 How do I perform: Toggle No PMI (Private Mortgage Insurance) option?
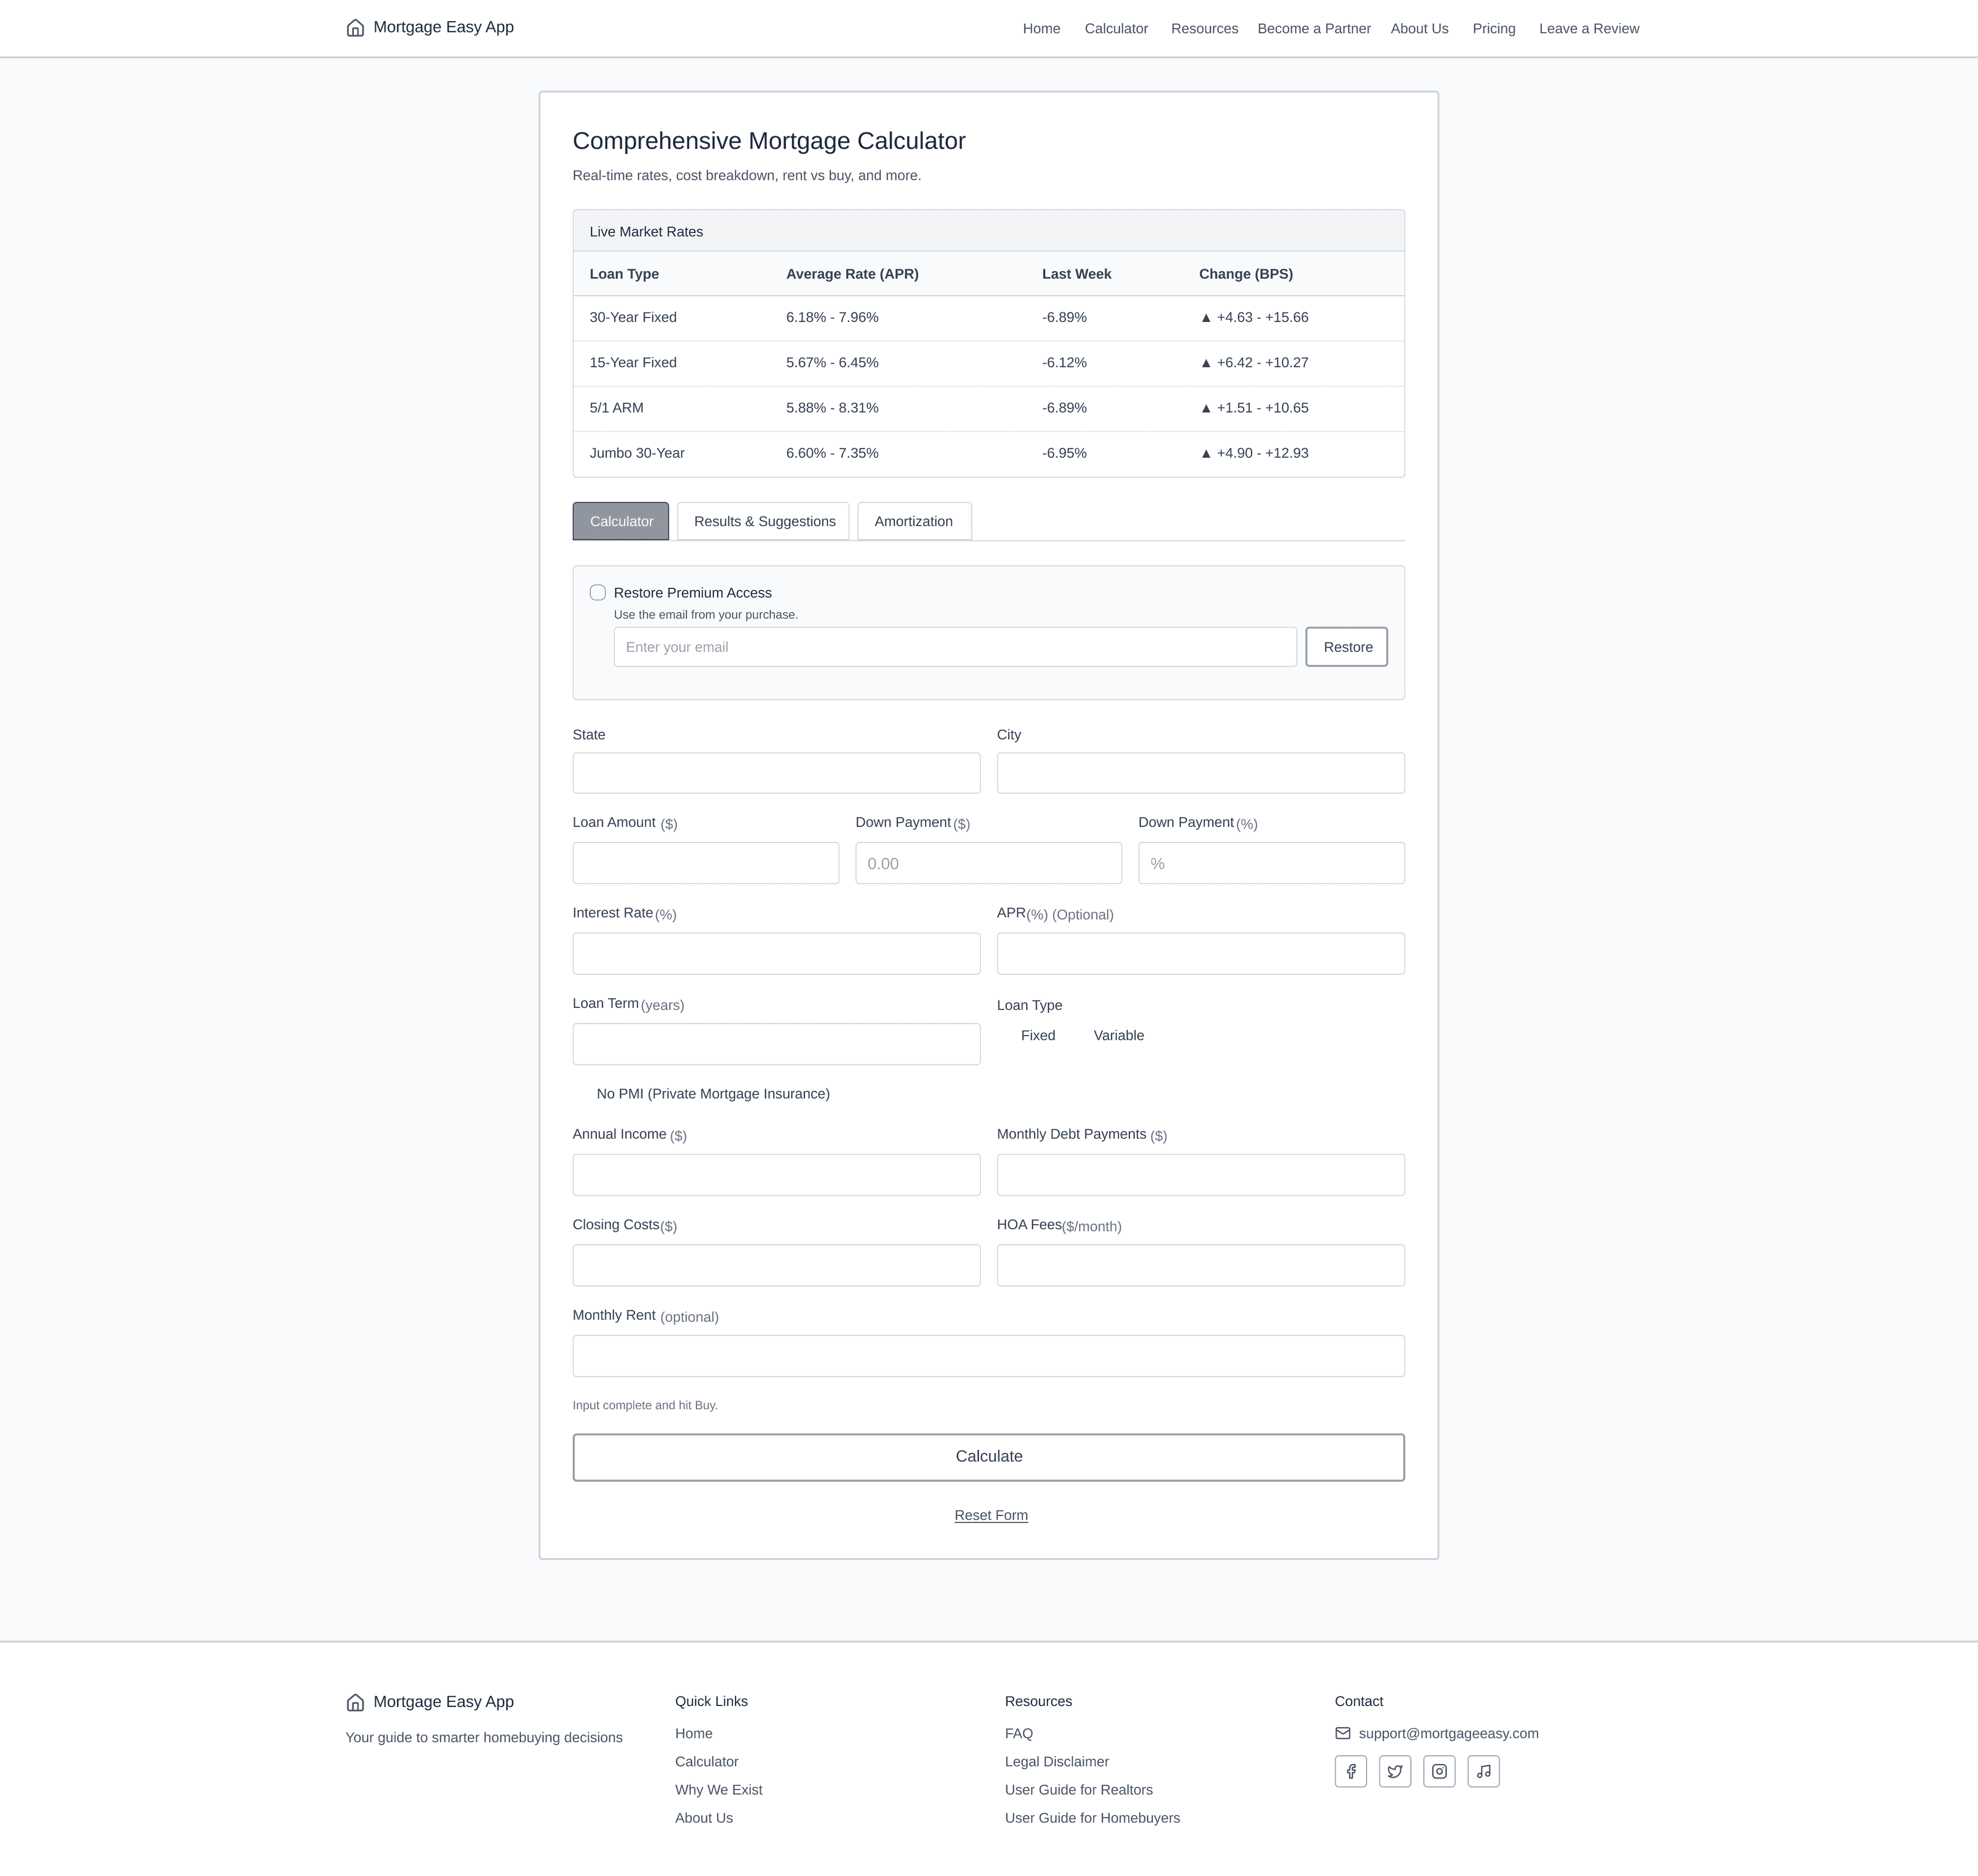tap(712, 1094)
